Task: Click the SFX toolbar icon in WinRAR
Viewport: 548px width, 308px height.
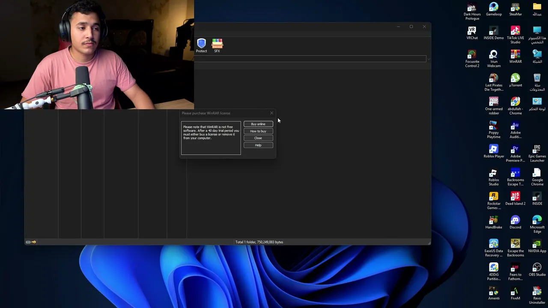Action: [217, 45]
